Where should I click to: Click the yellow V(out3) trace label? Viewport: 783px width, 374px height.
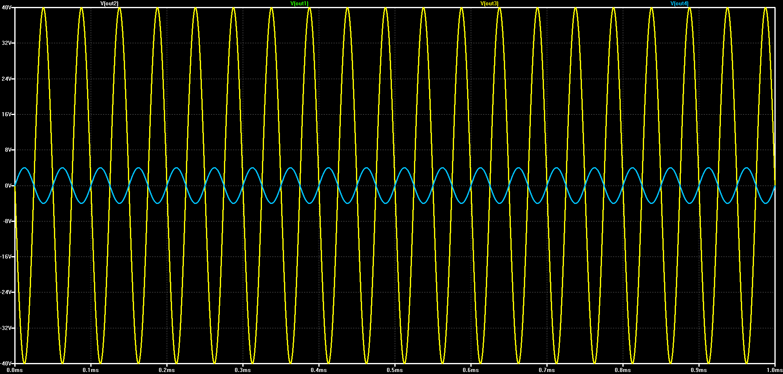pyautogui.click(x=490, y=3)
